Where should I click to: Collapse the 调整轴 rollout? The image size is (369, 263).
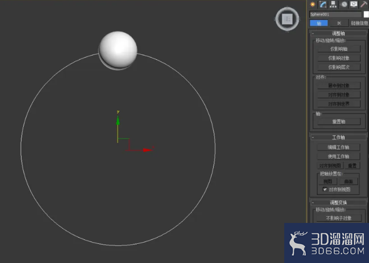338,33
